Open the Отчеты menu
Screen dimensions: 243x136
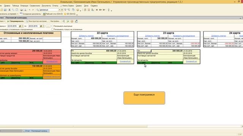pyautogui.click(x=55, y=6)
